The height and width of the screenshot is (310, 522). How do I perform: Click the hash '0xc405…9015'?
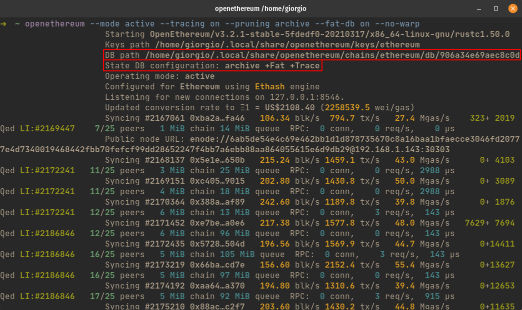217,181
